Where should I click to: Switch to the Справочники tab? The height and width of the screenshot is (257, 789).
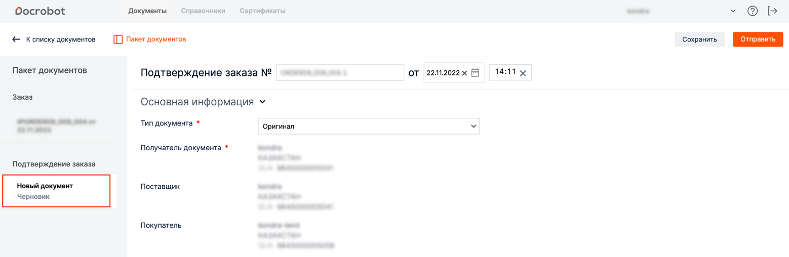[203, 11]
